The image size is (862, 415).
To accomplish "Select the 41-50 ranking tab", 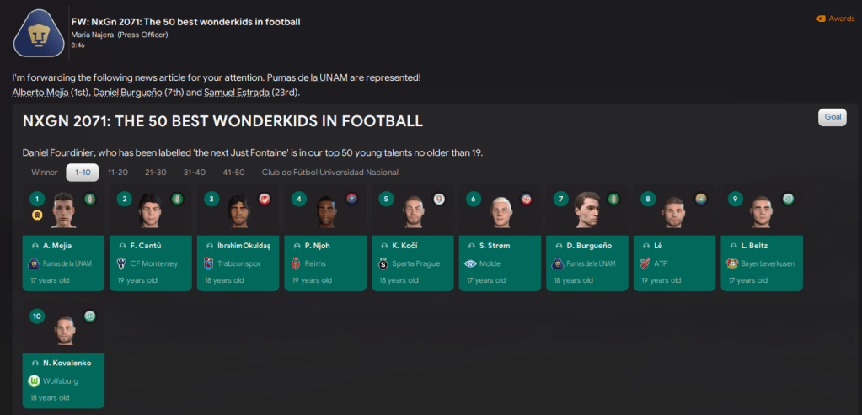I will coord(233,173).
